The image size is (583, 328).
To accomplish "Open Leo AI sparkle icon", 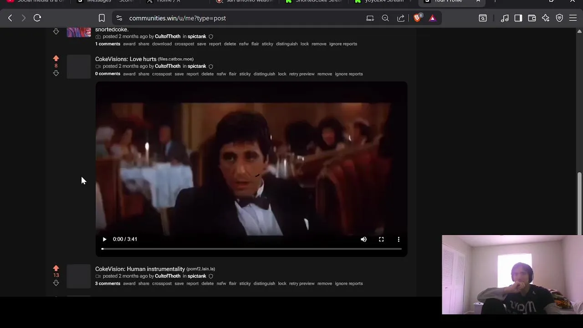I will tap(546, 18).
